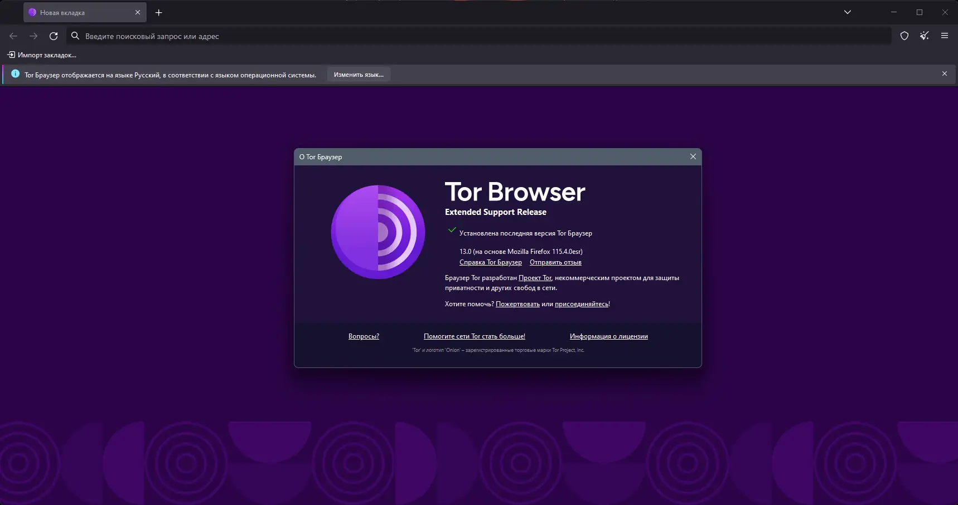Click the New Identity broom icon

[x=925, y=36]
